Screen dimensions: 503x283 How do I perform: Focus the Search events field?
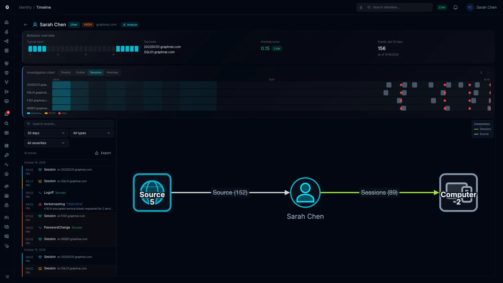(x=69, y=124)
